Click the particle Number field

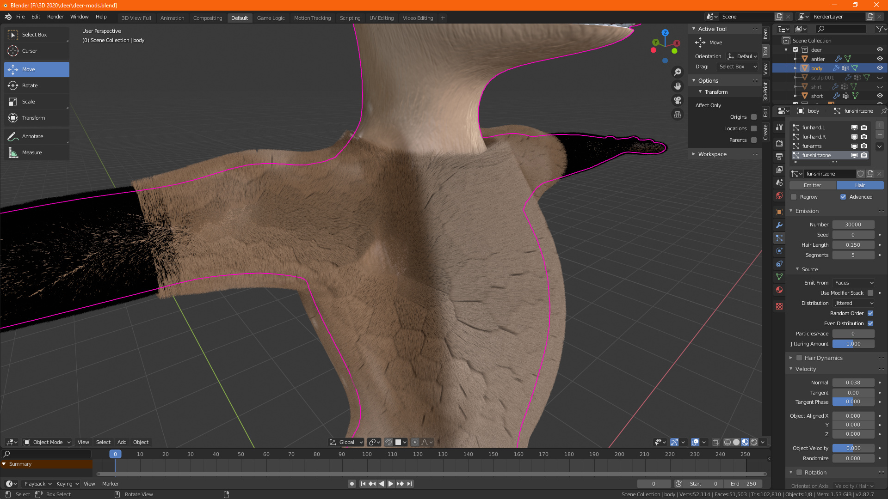click(853, 225)
